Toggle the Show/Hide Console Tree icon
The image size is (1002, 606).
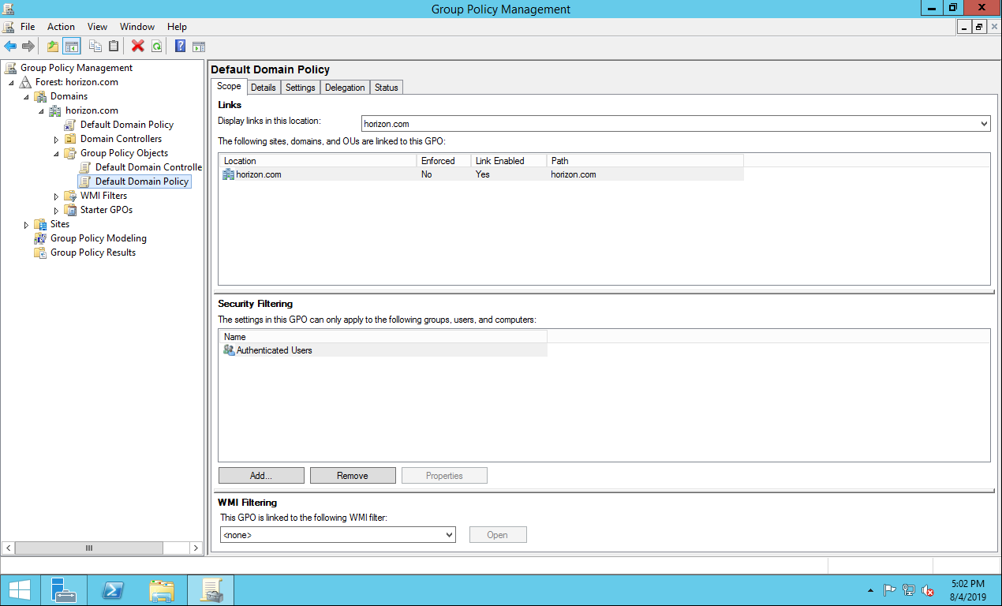point(72,47)
